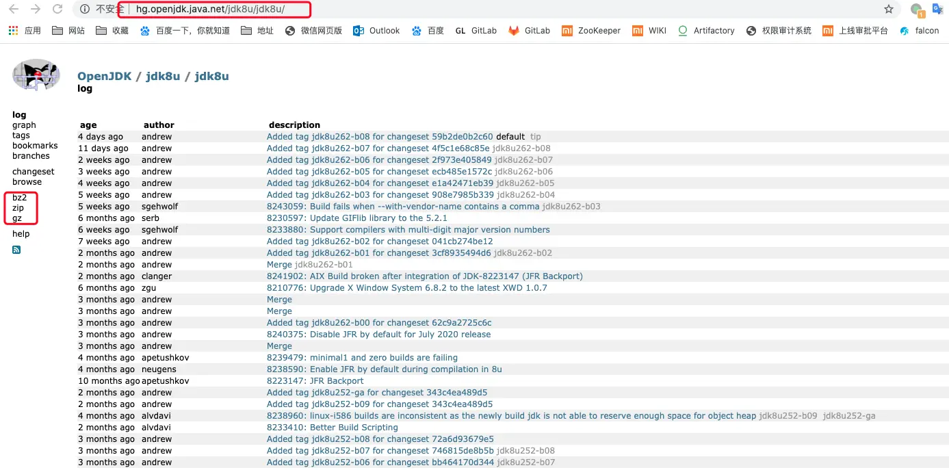Screen dimensions: 949x470
Task: Click the OpenJDK logo image
Action: click(x=36, y=75)
